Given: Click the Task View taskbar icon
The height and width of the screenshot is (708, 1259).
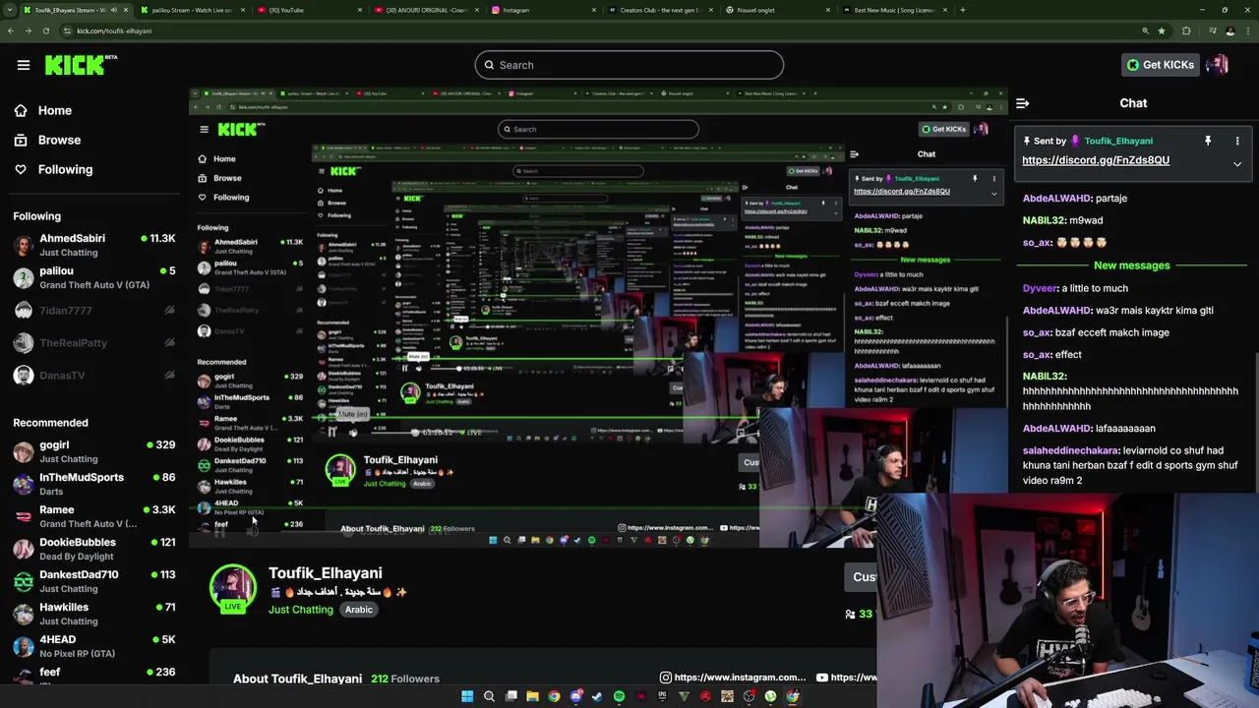Looking at the screenshot, I should tap(510, 696).
